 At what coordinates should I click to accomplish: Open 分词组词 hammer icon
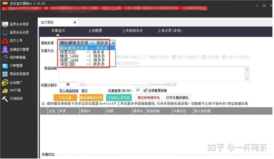coord(5,99)
